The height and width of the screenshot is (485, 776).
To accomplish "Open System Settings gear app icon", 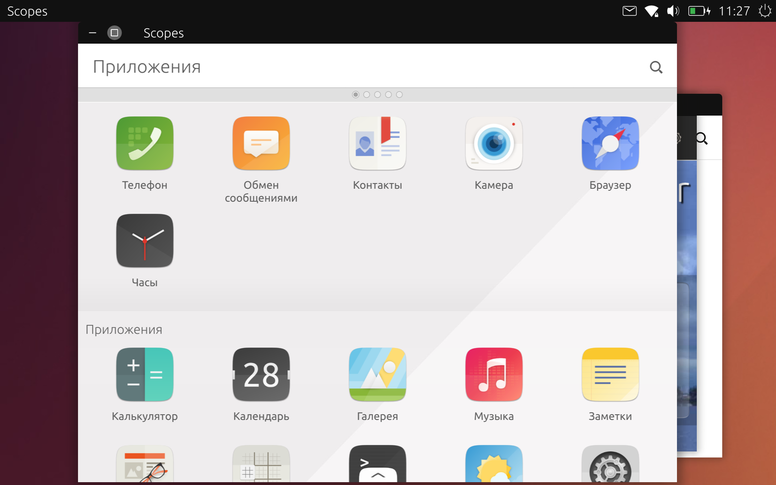I will pyautogui.click(x=610, y=464).
